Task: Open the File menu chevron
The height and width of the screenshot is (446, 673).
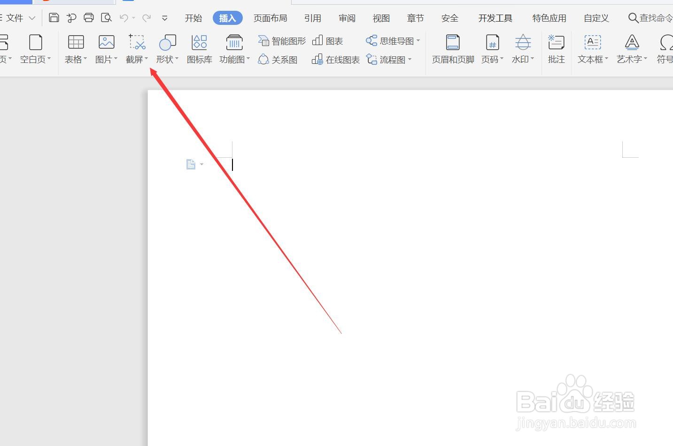Action: click(32, 18)
